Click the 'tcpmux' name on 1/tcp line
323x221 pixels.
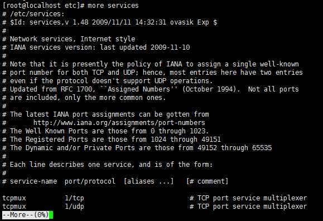[x=14, y=198]
